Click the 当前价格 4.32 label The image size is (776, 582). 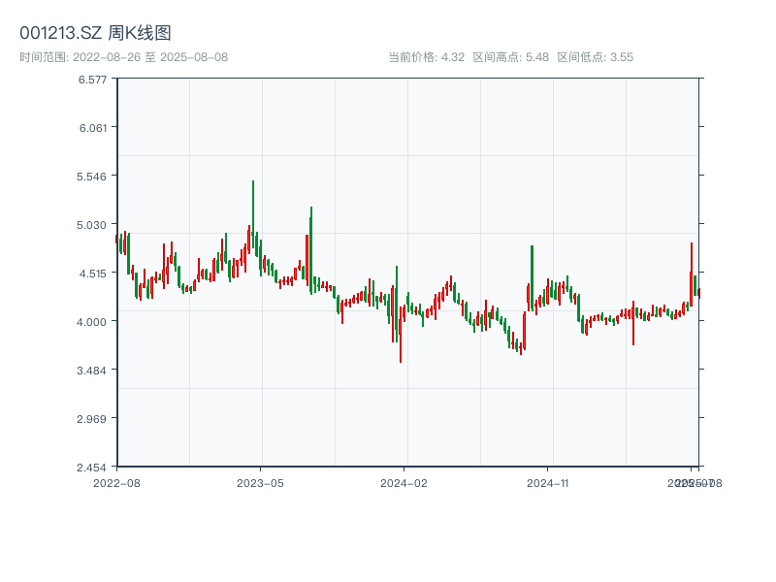click(x=426, y=57)
